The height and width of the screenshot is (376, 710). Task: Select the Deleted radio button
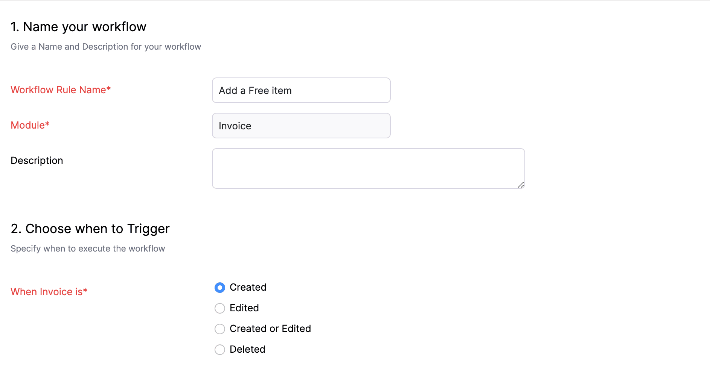220,350
